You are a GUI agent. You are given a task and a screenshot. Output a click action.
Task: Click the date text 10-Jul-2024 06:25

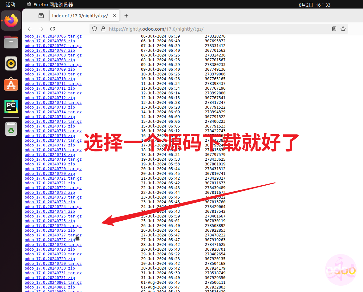point(160,74)
